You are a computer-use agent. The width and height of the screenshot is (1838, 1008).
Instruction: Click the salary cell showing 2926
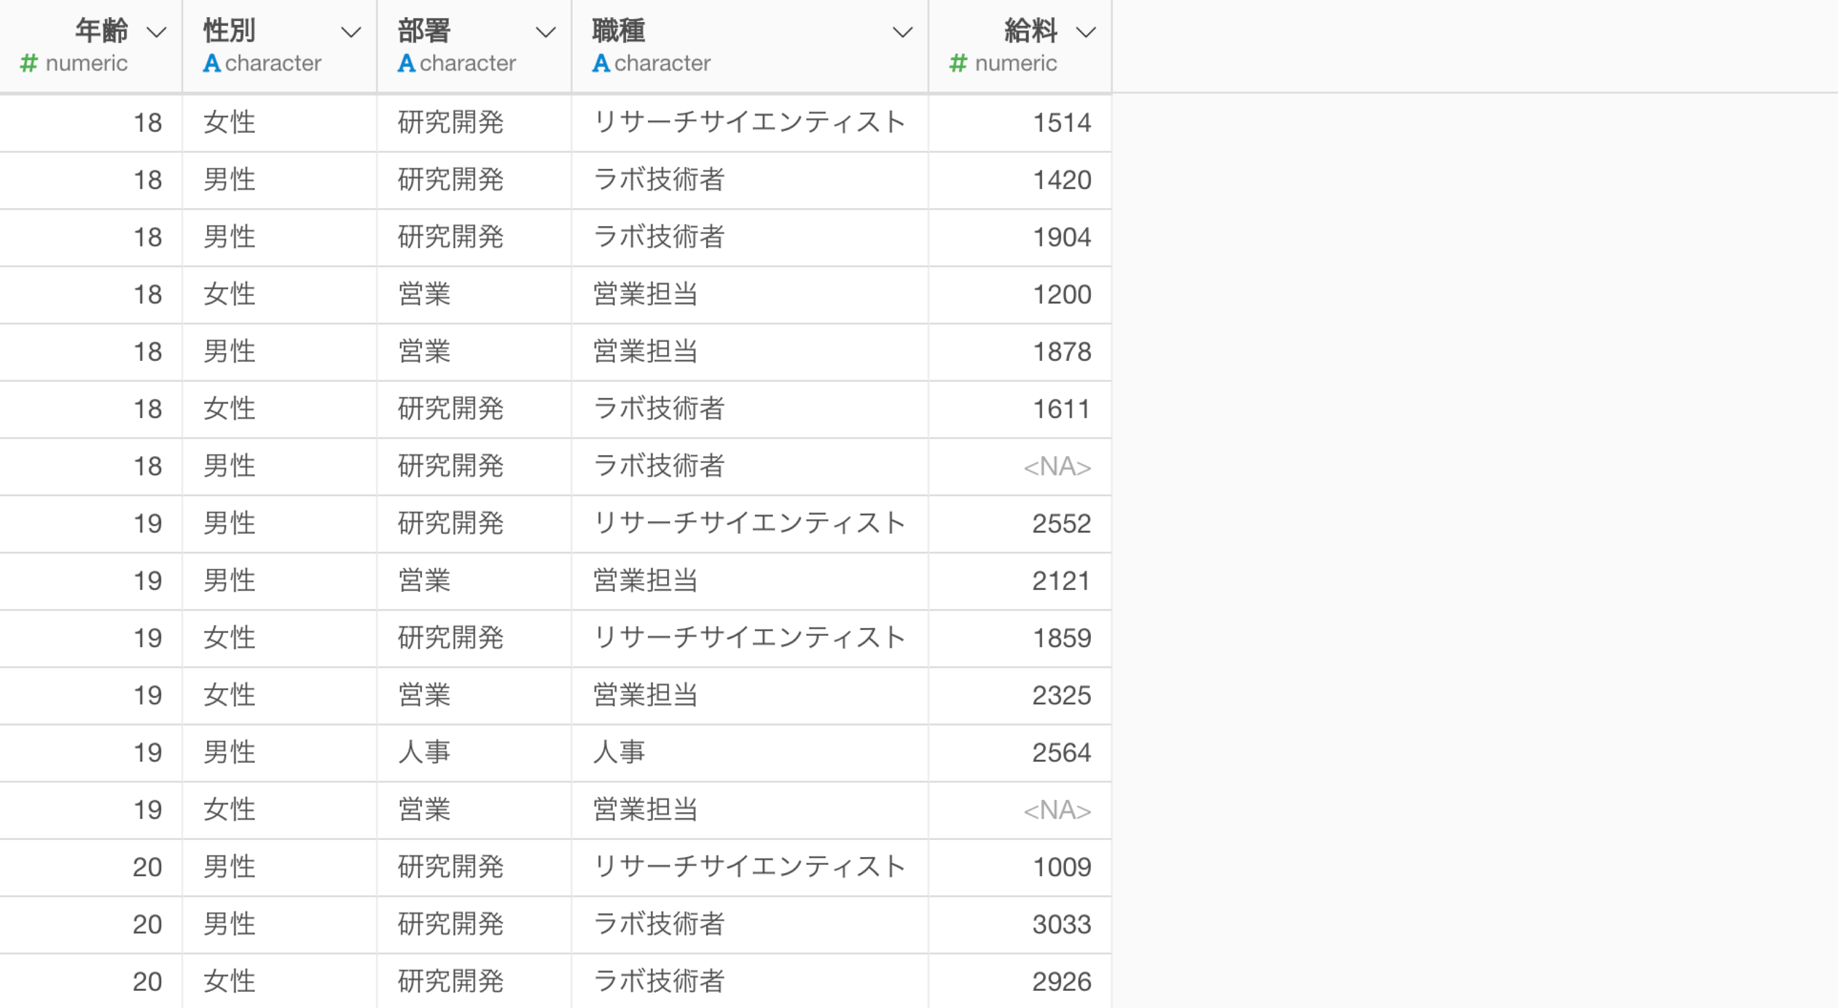tap(1020, 982)
